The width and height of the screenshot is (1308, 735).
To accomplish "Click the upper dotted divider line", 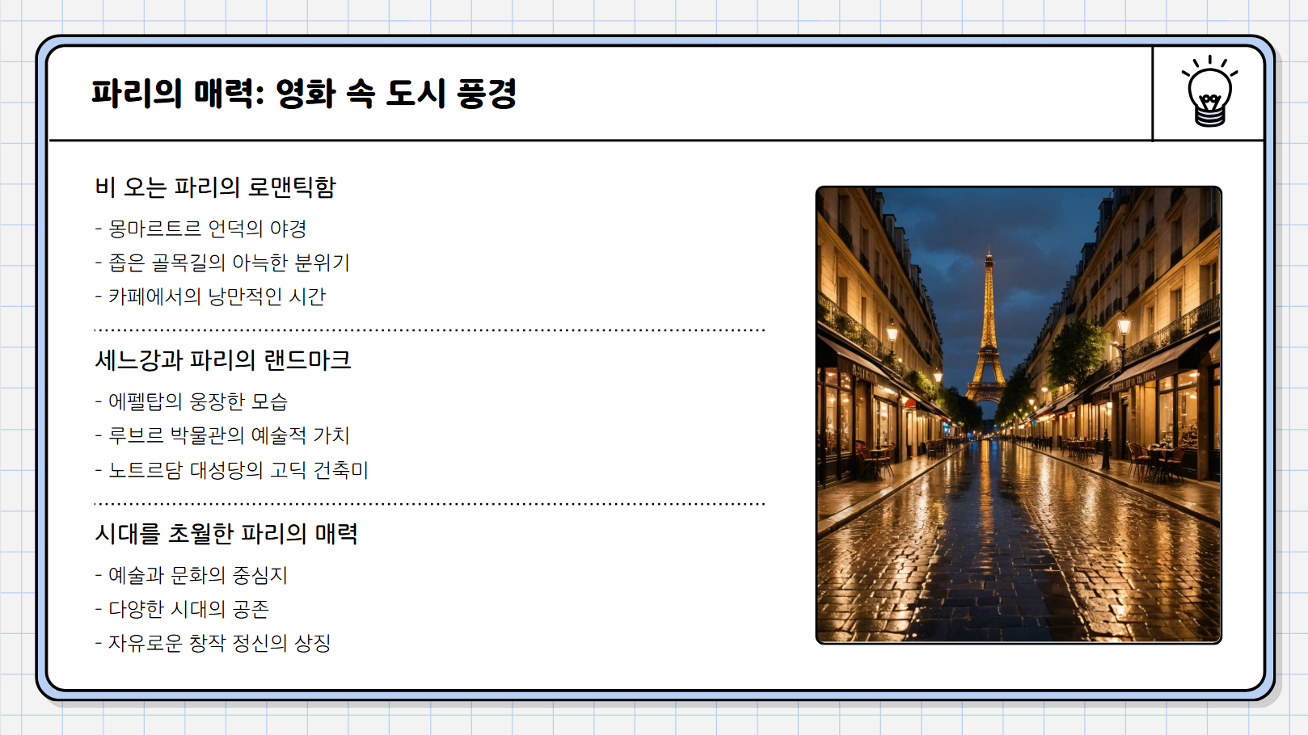I will [x=428, y=329].
